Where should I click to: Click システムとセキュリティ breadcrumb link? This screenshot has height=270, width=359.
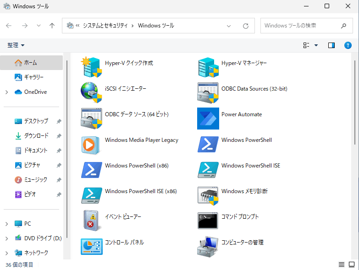[x=105, y=26]
